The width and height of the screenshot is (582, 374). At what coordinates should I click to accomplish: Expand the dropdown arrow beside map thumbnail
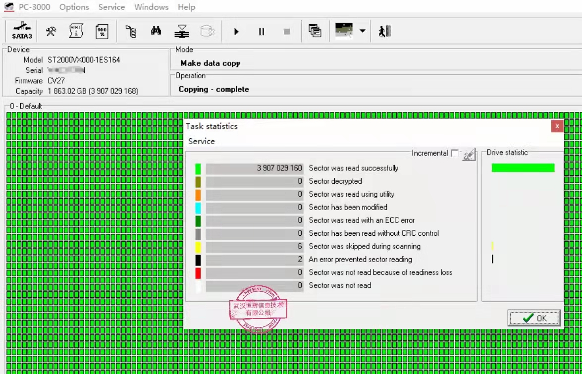point(362,31)
